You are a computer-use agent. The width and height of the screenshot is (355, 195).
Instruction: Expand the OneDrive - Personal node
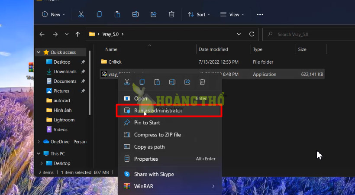pos(39,142)
